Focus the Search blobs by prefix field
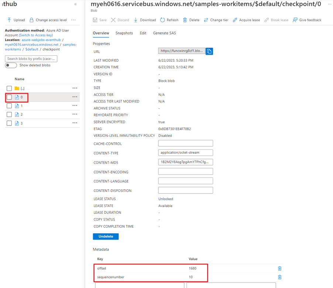Viewport: 333px width, 288px height. 31,59
